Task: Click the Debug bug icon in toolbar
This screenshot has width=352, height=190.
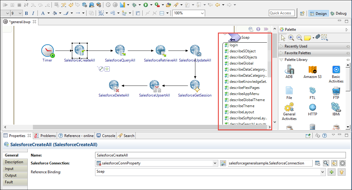Action: pos(134,5)
